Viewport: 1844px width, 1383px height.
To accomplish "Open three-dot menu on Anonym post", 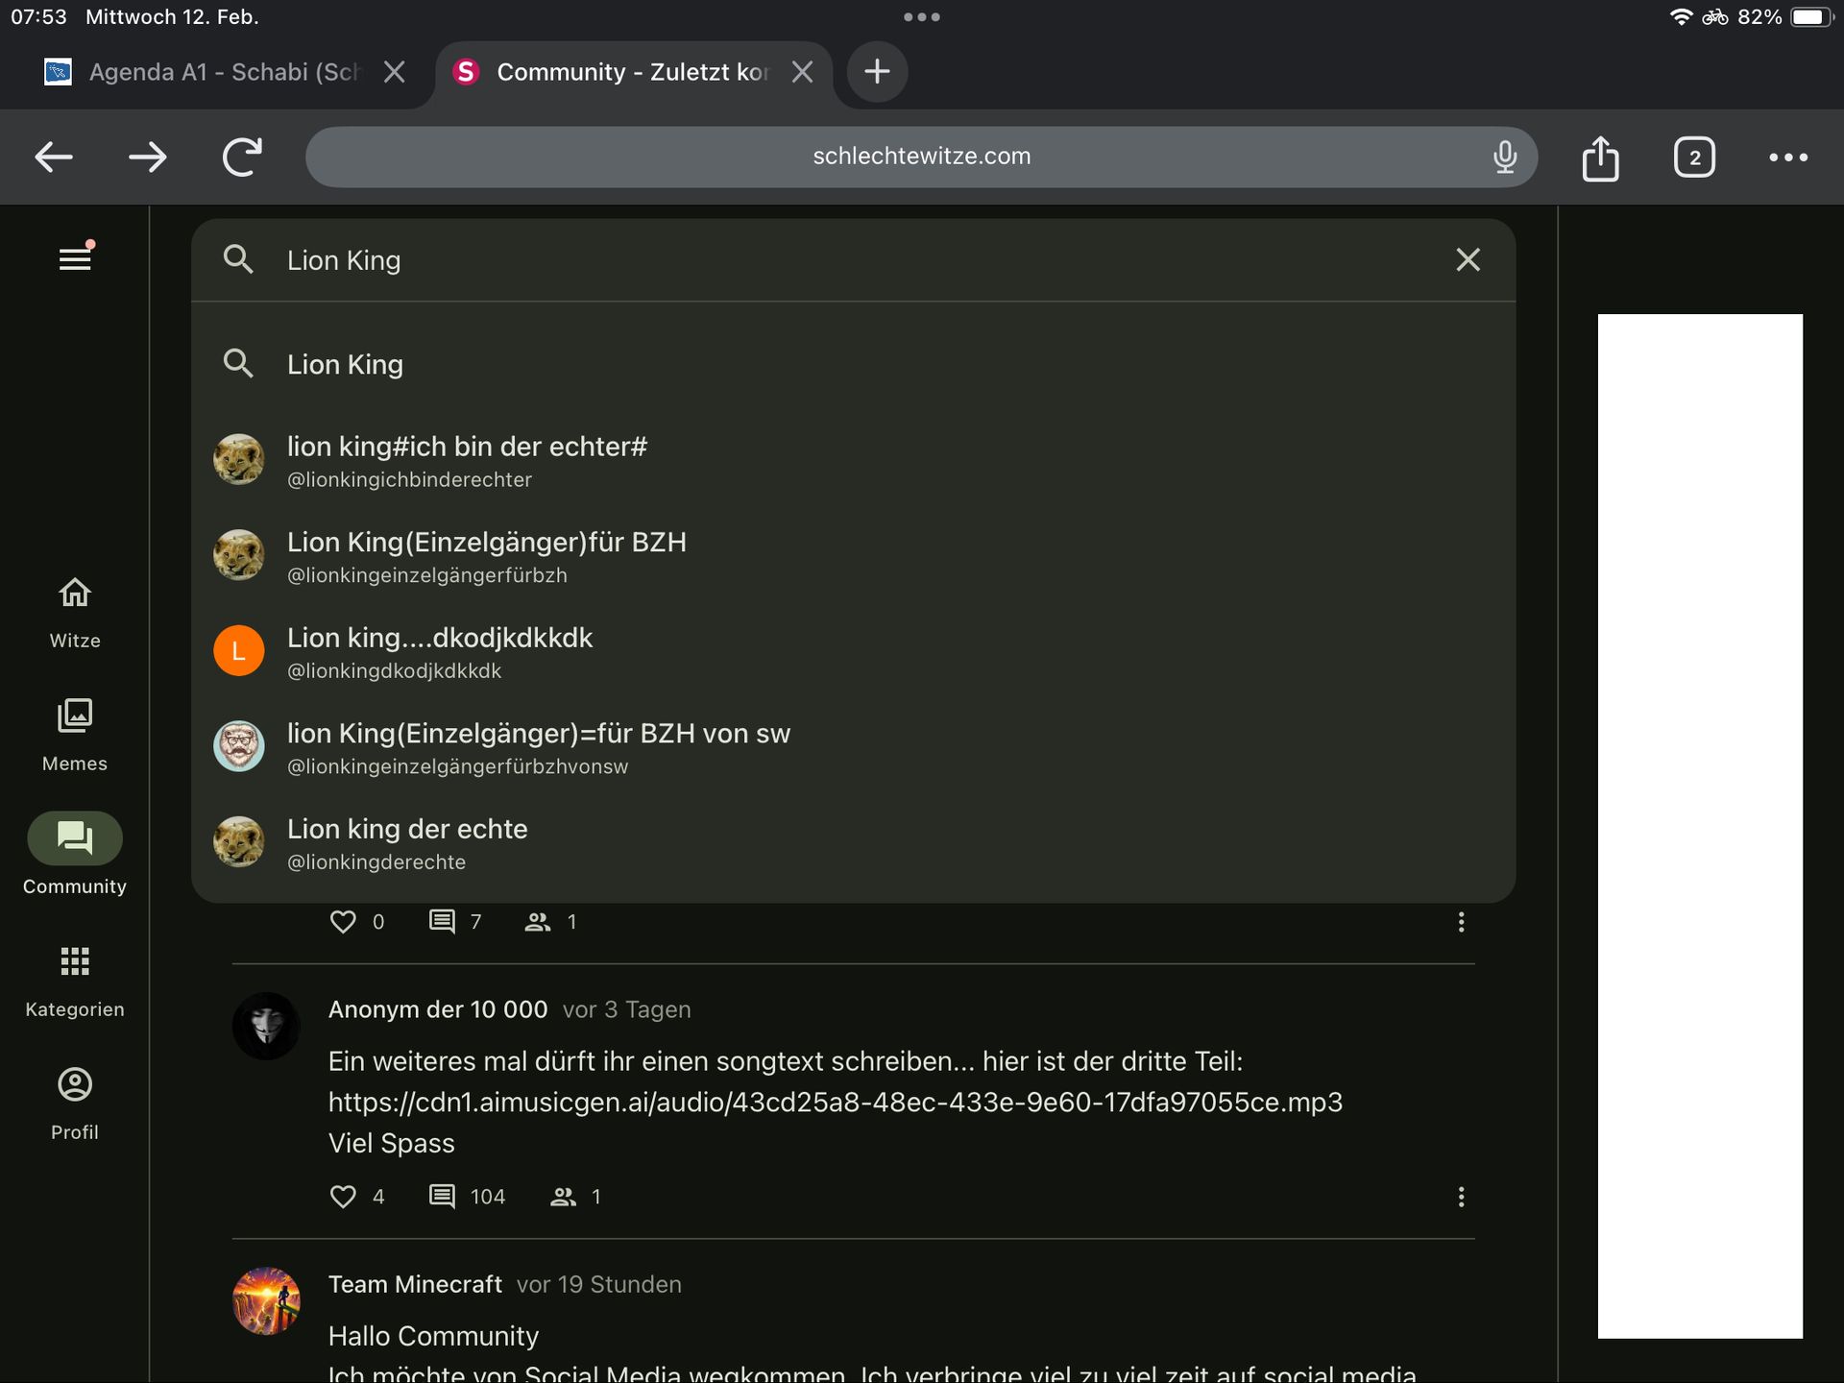I will coord(1461,1197).
